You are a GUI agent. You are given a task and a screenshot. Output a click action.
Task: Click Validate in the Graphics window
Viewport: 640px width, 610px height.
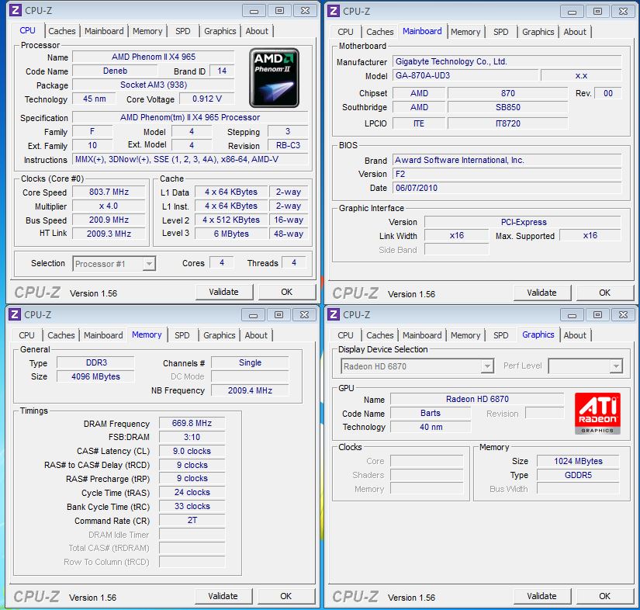[x=541, y=596]
